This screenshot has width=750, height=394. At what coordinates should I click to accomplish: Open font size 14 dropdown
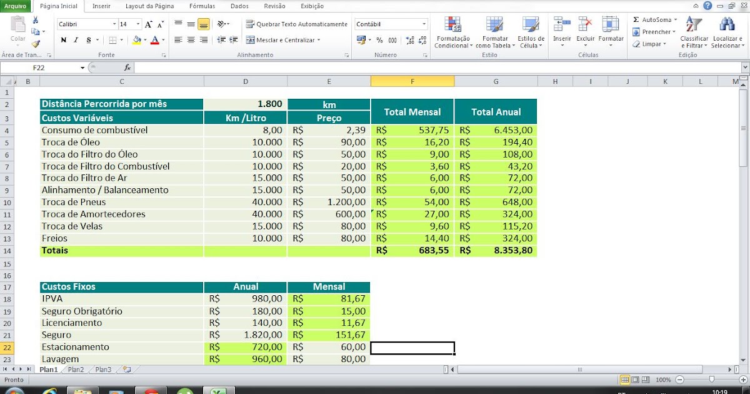click(138, 24)
